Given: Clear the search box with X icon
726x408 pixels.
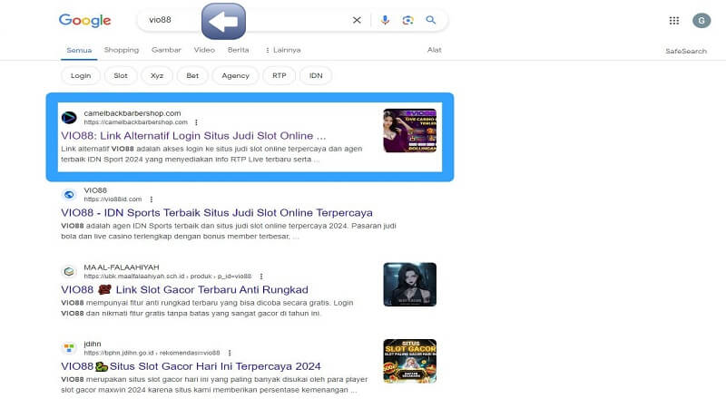Looking at the screenshot, I should tap(357, 20).
